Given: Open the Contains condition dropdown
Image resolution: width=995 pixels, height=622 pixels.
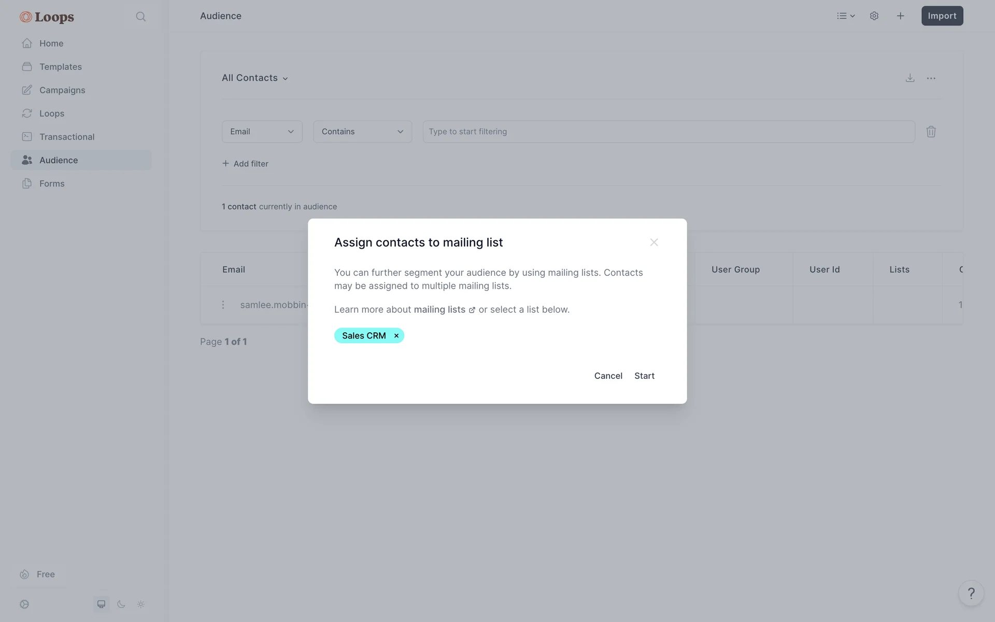Looking at the screenshot, I should (362, 132).
